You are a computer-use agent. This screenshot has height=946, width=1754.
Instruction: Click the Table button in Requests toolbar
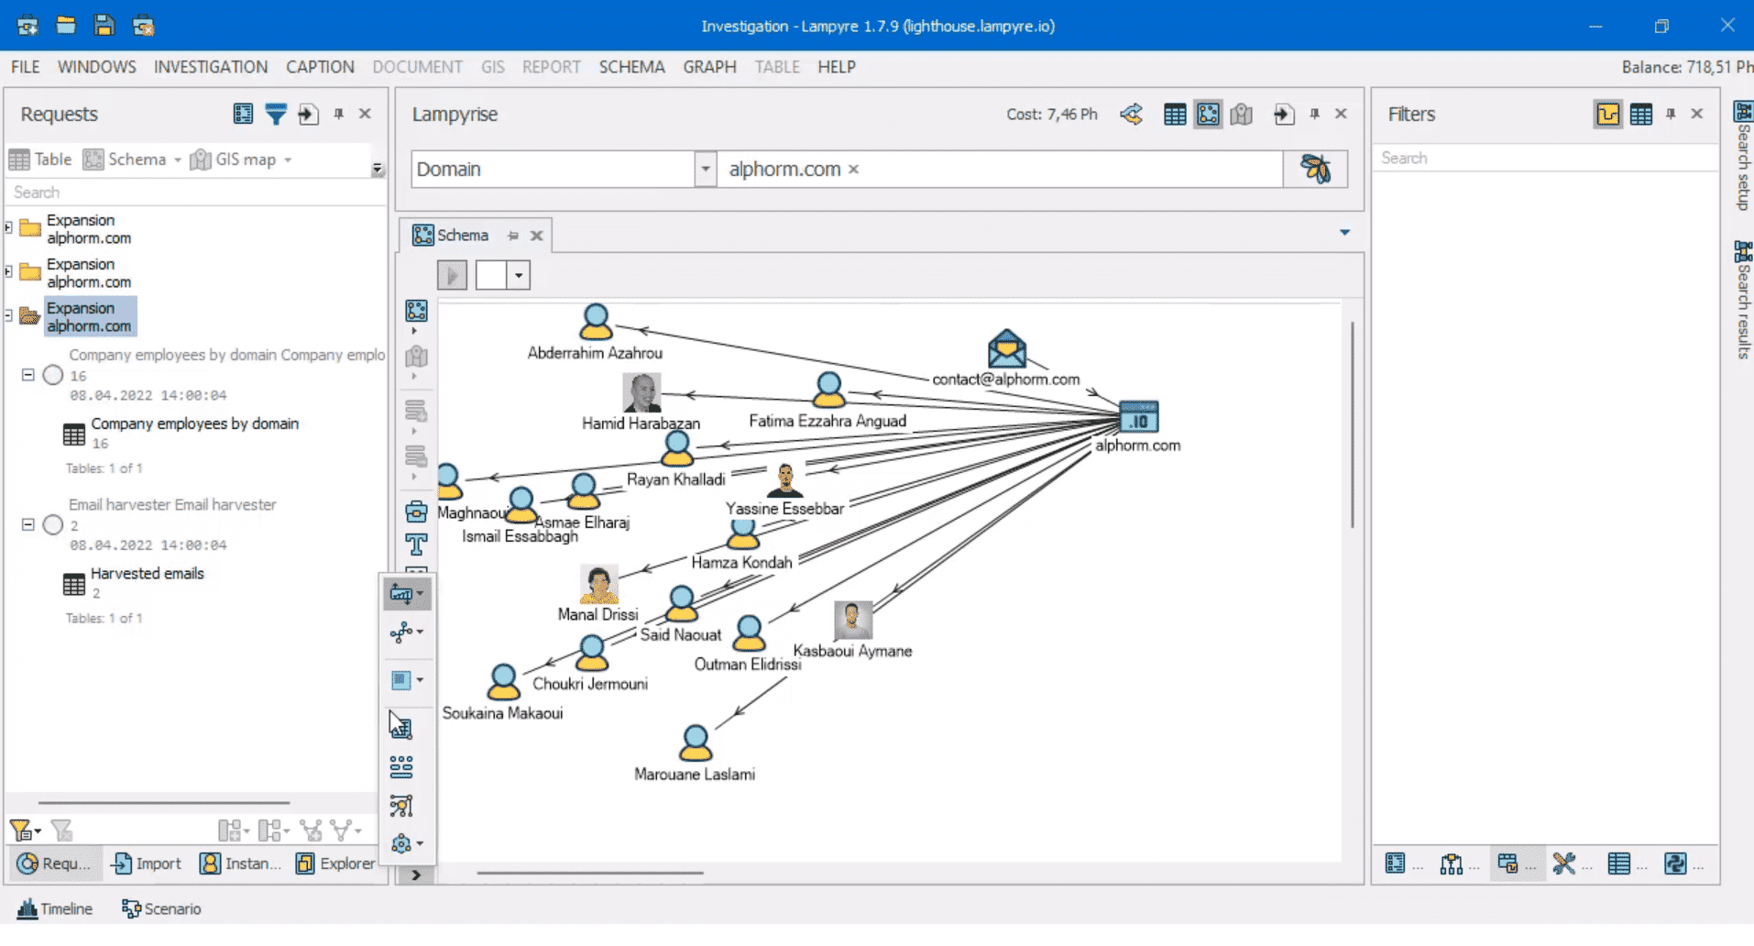pos(40,159)
